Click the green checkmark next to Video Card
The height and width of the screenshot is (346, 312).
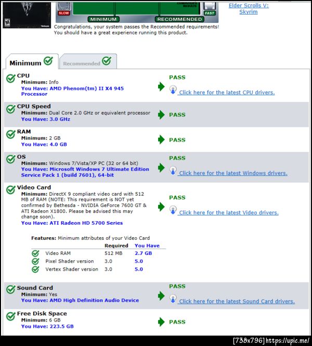11,189
